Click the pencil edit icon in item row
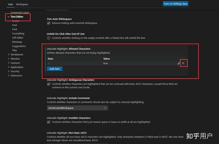Screen dimensions: 219x144 click(x=179, y=63)
